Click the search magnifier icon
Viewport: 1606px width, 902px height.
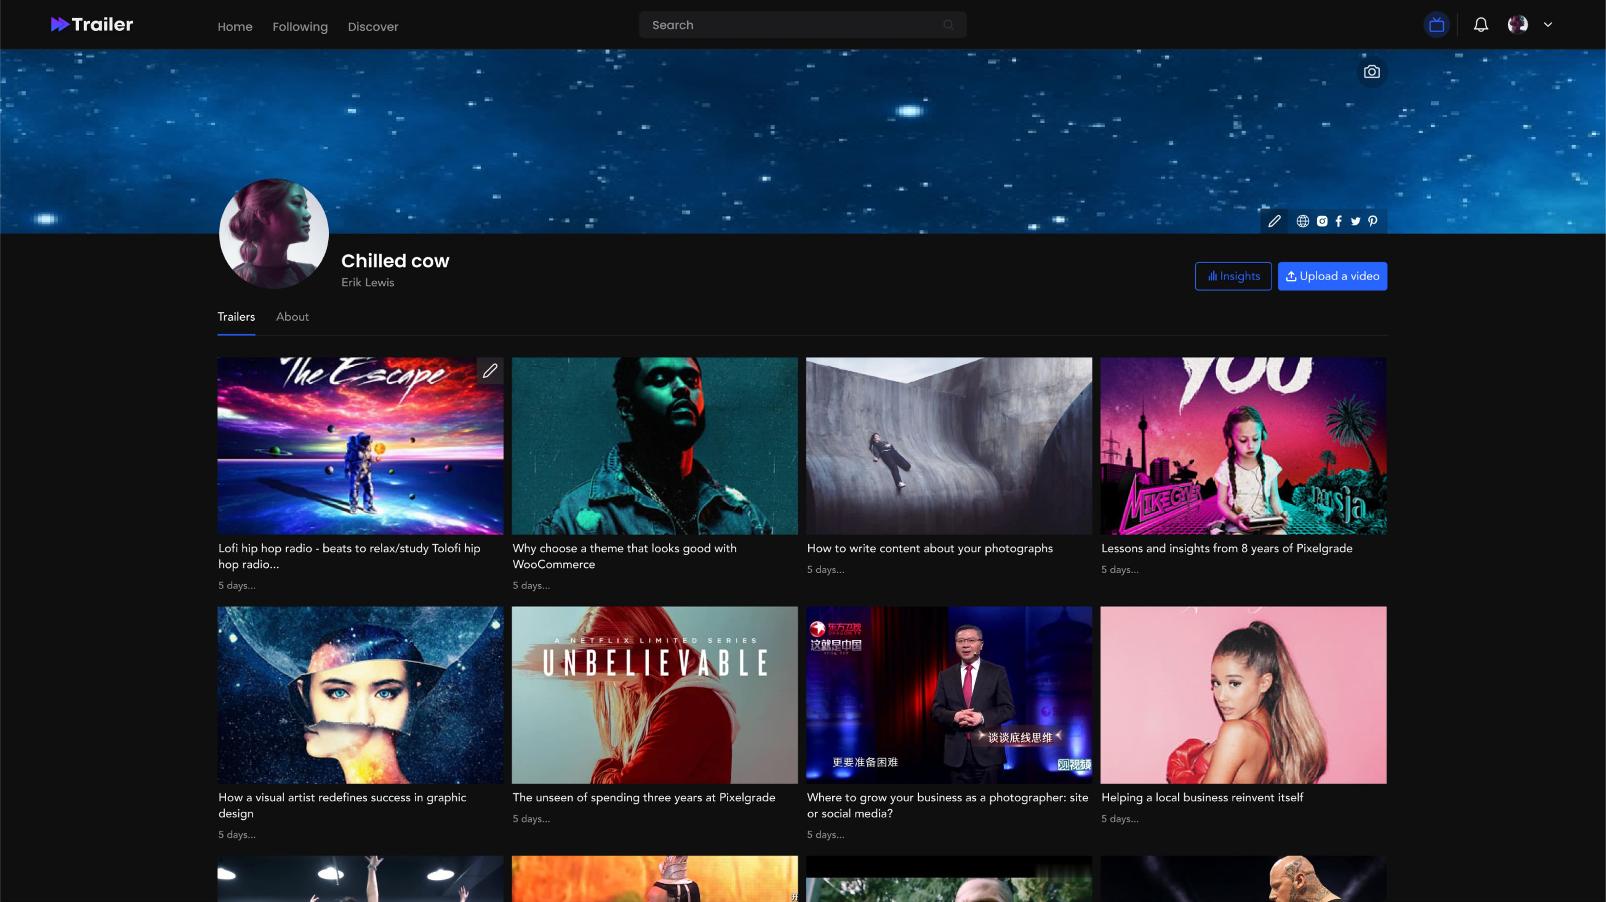point(948,25)
